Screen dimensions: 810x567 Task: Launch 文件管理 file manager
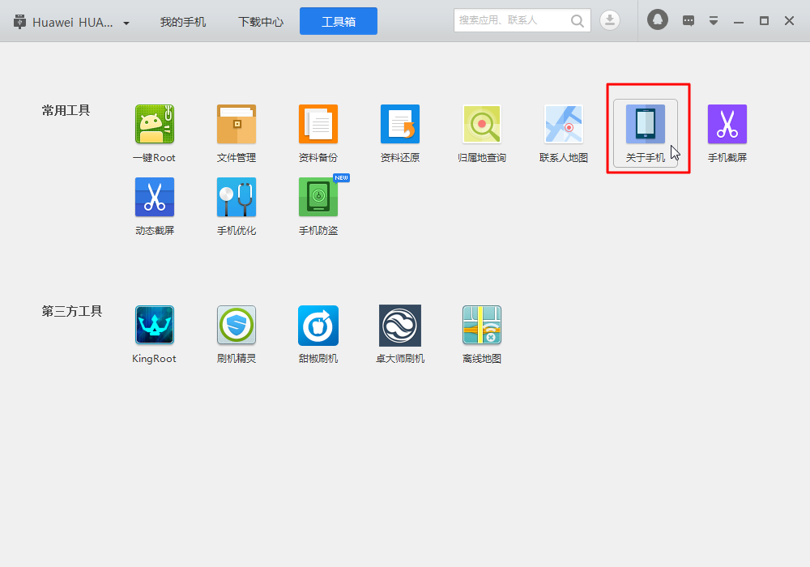pos(237,133)
